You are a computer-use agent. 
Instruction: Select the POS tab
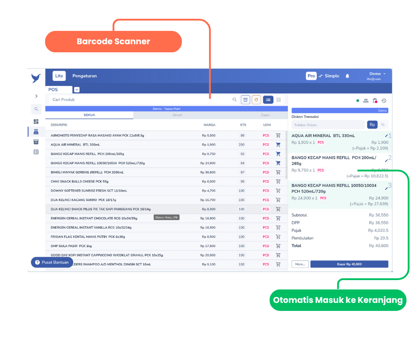pos(59,89)
